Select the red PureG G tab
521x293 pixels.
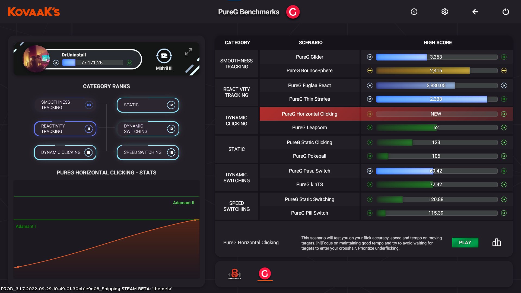click(265, 273)
